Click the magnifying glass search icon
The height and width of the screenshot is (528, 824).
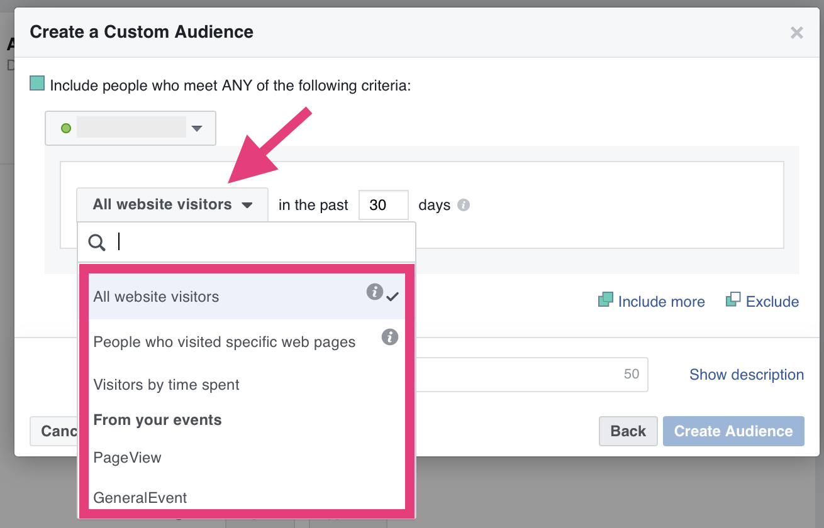point(96,241)
